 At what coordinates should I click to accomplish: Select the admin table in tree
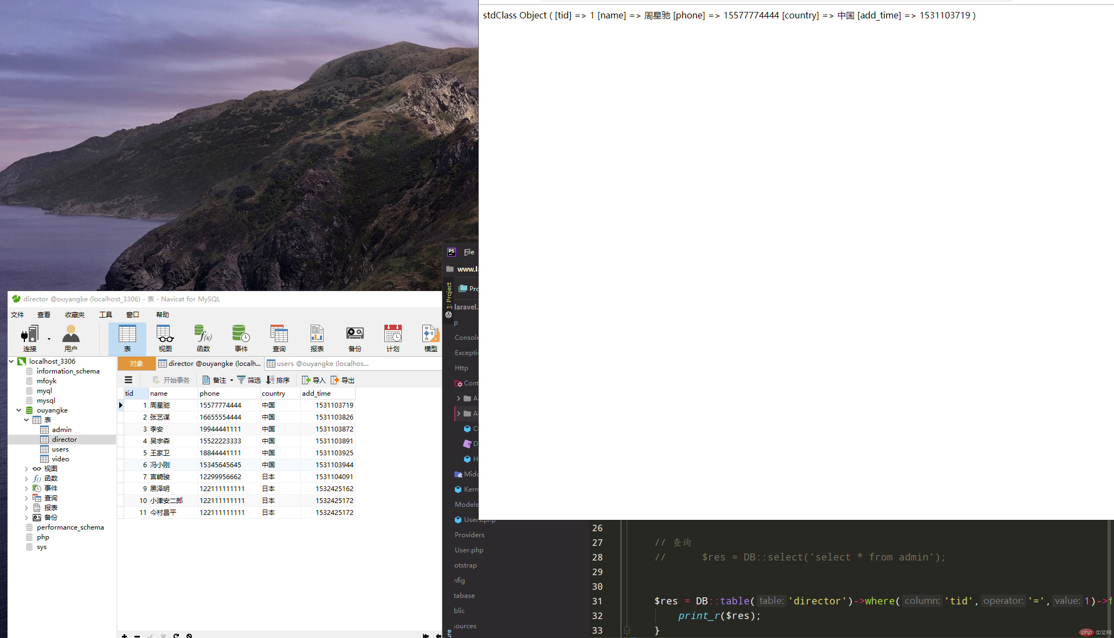[x=62, y=429]
